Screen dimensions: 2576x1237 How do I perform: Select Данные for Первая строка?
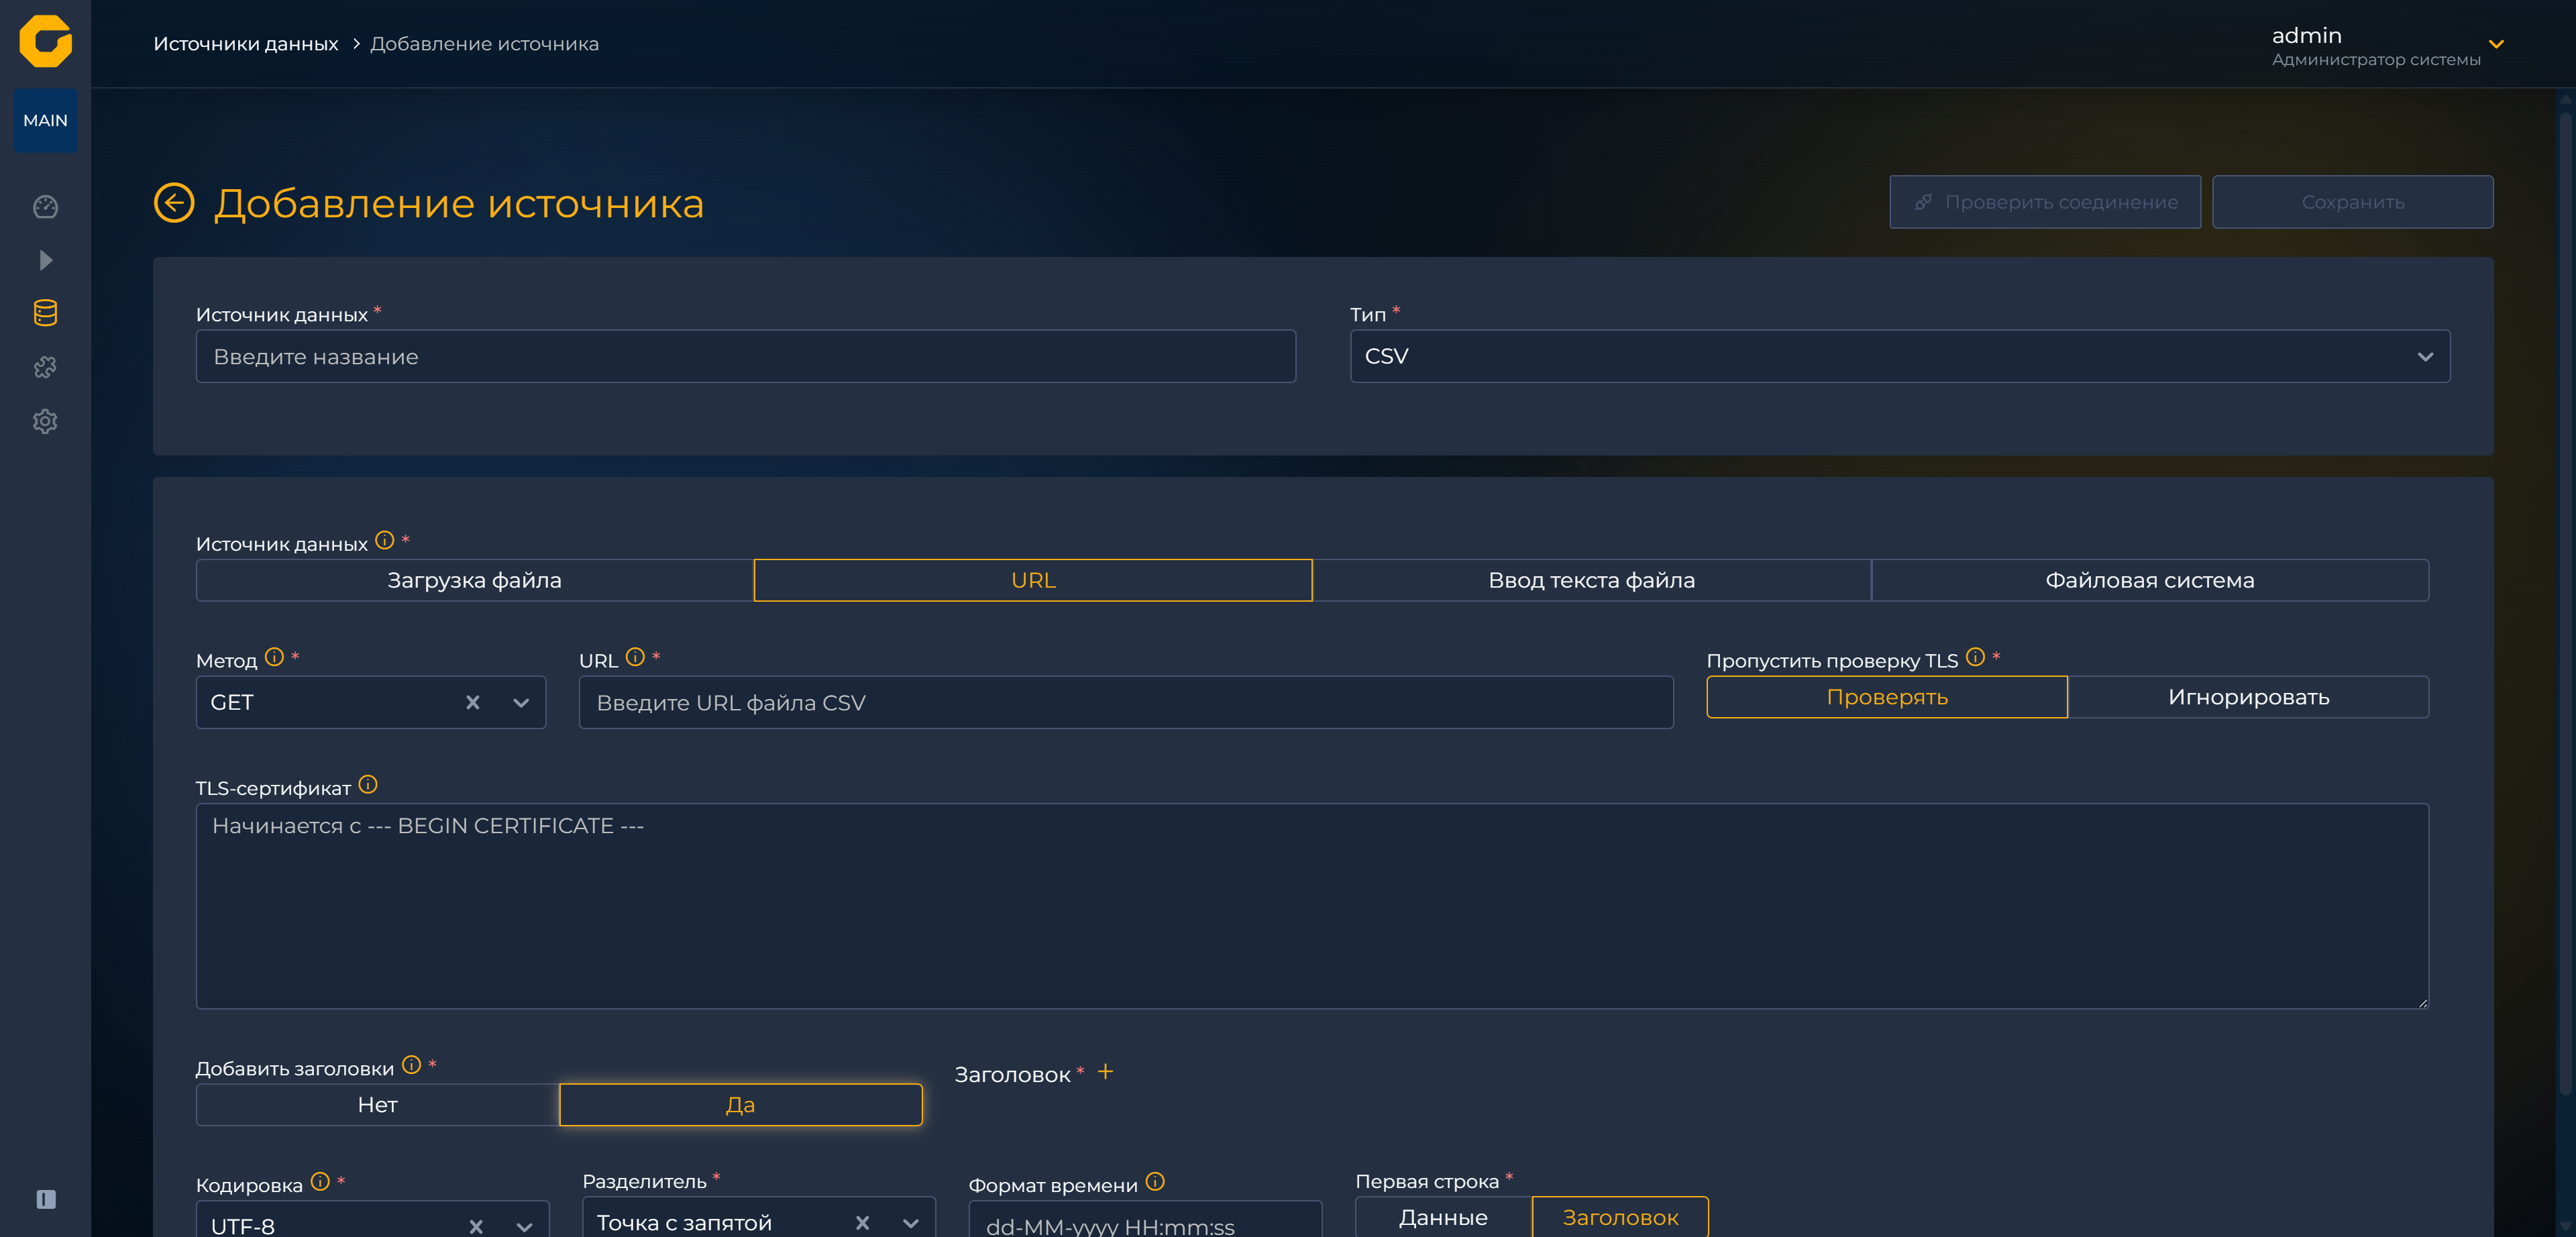(x=1443, y=1217)
